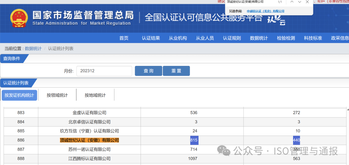The image size is (349, 165).
Task: Click 苏州一诺认证有限公司 cell
Action: pyautogui.click(x=90, y=150)
